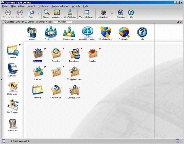184x144 pixels.
Task: Click the red flag beside Kunden
Action: click(100, 49)
